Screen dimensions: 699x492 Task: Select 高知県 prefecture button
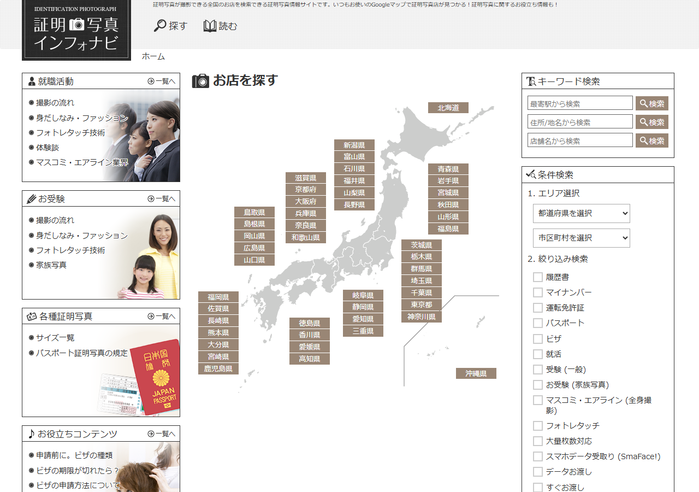[x=310, y=359]
